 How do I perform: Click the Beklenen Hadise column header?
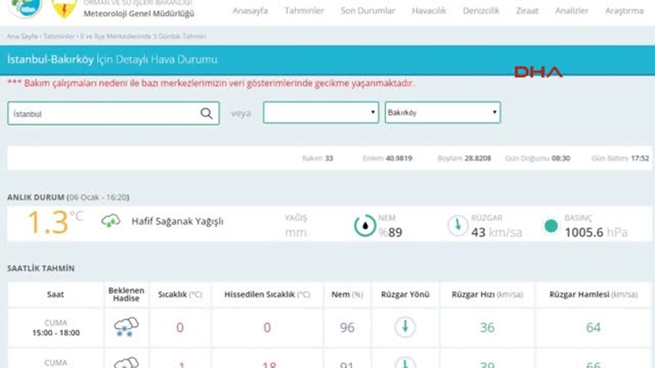point(126,294)
